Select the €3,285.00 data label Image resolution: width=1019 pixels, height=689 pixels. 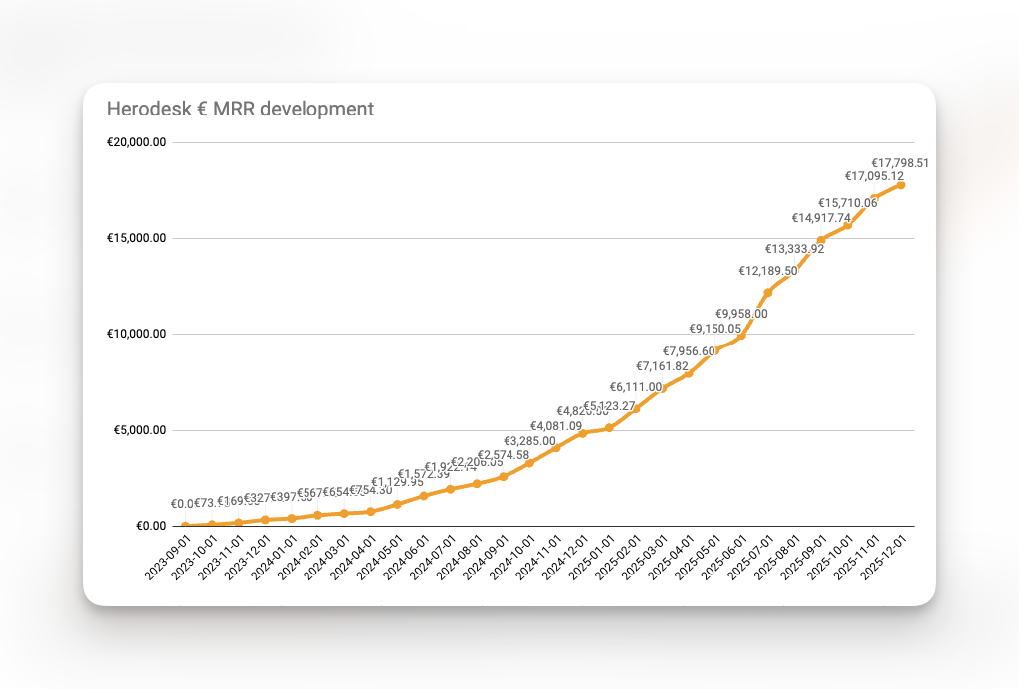tap(529, 441)
